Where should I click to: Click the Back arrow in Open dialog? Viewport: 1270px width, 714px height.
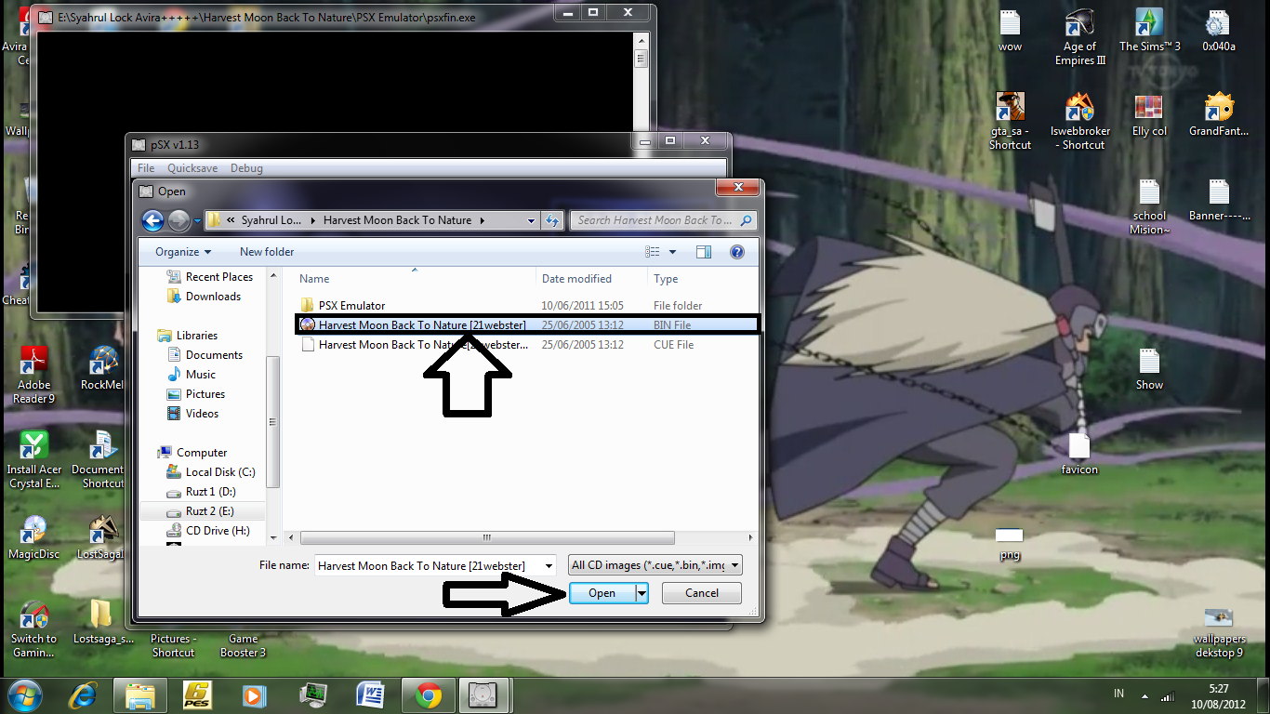152,220
